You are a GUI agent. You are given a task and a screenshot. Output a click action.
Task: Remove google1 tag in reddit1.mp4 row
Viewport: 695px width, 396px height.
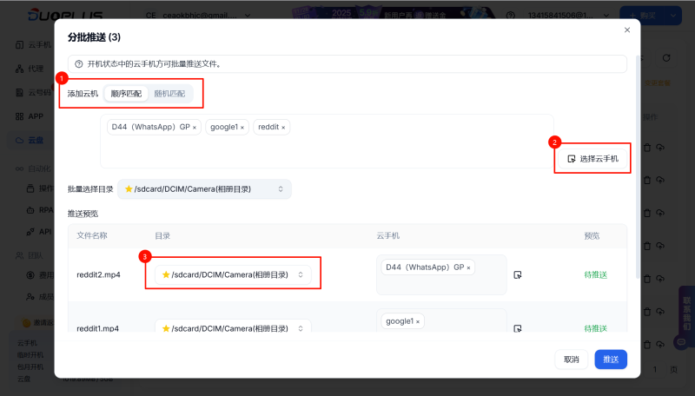pyautogui.click(x=417, y=321)
